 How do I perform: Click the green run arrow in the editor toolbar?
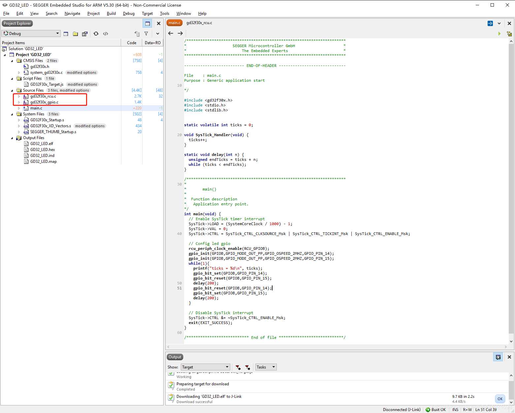click(x=499, y=34)
